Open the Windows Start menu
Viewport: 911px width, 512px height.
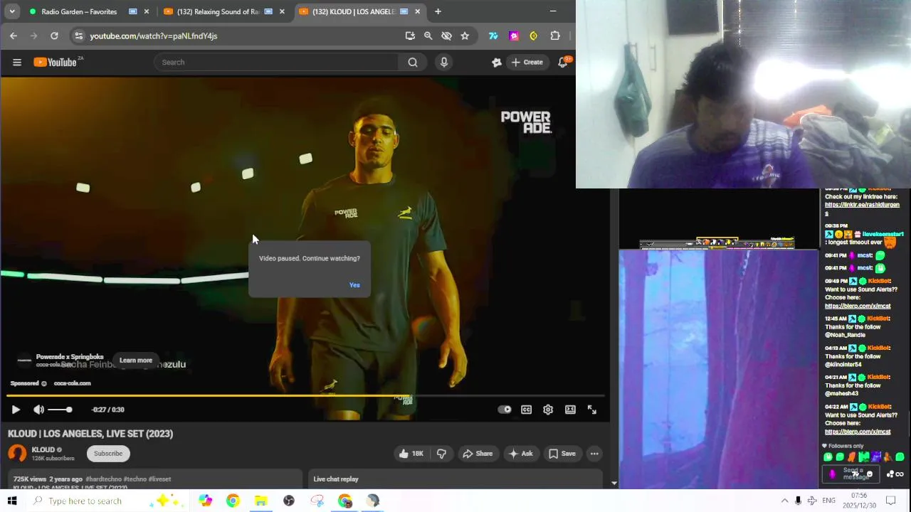(12, 501)
